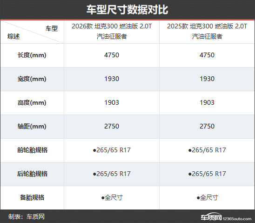
Task: Click the 高度(mm) row label
Action: pos(32,102)
